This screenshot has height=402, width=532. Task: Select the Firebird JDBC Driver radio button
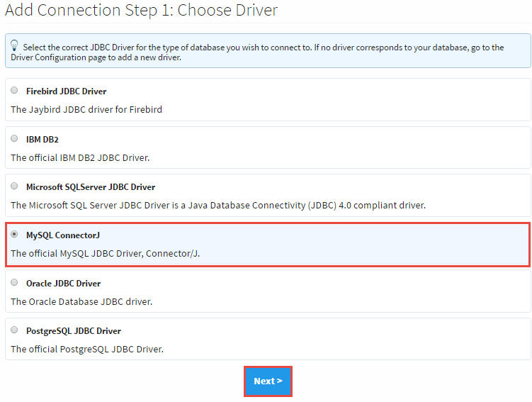[x=15, y=91]
